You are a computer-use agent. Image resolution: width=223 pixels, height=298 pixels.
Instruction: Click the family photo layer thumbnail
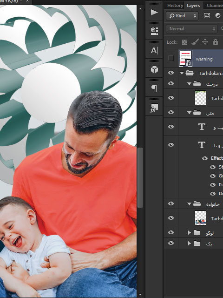[200, 218]
